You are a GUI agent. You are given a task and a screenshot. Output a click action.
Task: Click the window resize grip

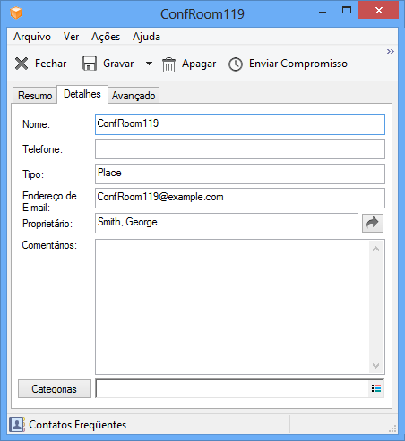click(x=392, y=428)
